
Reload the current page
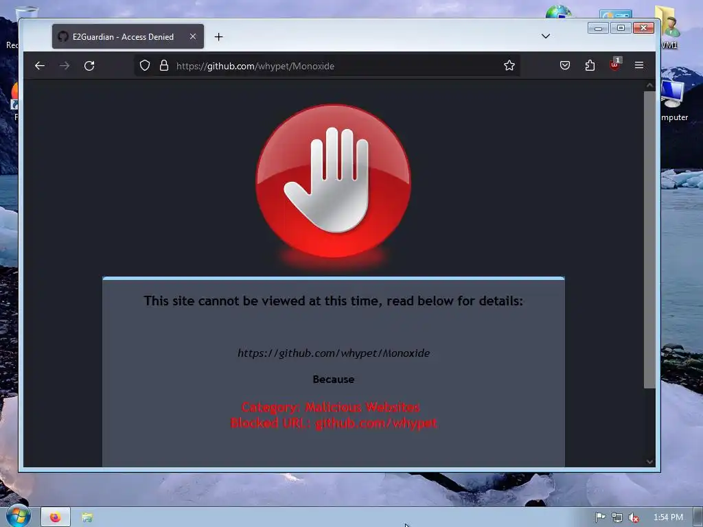[89, 66]
